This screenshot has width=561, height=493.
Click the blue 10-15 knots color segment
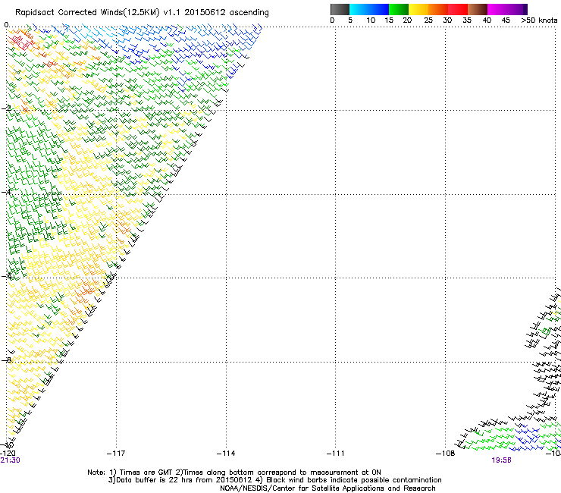pos(379,9)
